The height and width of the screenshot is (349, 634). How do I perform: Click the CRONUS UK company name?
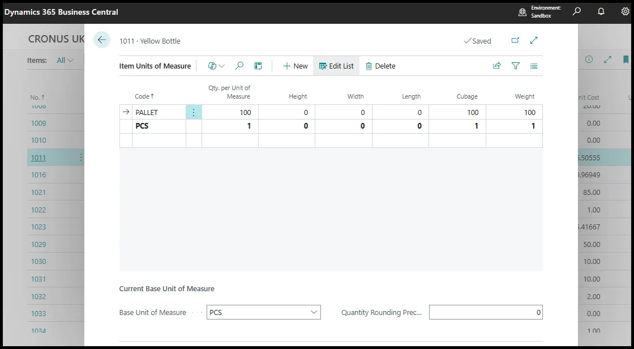[x=56, y=39]
